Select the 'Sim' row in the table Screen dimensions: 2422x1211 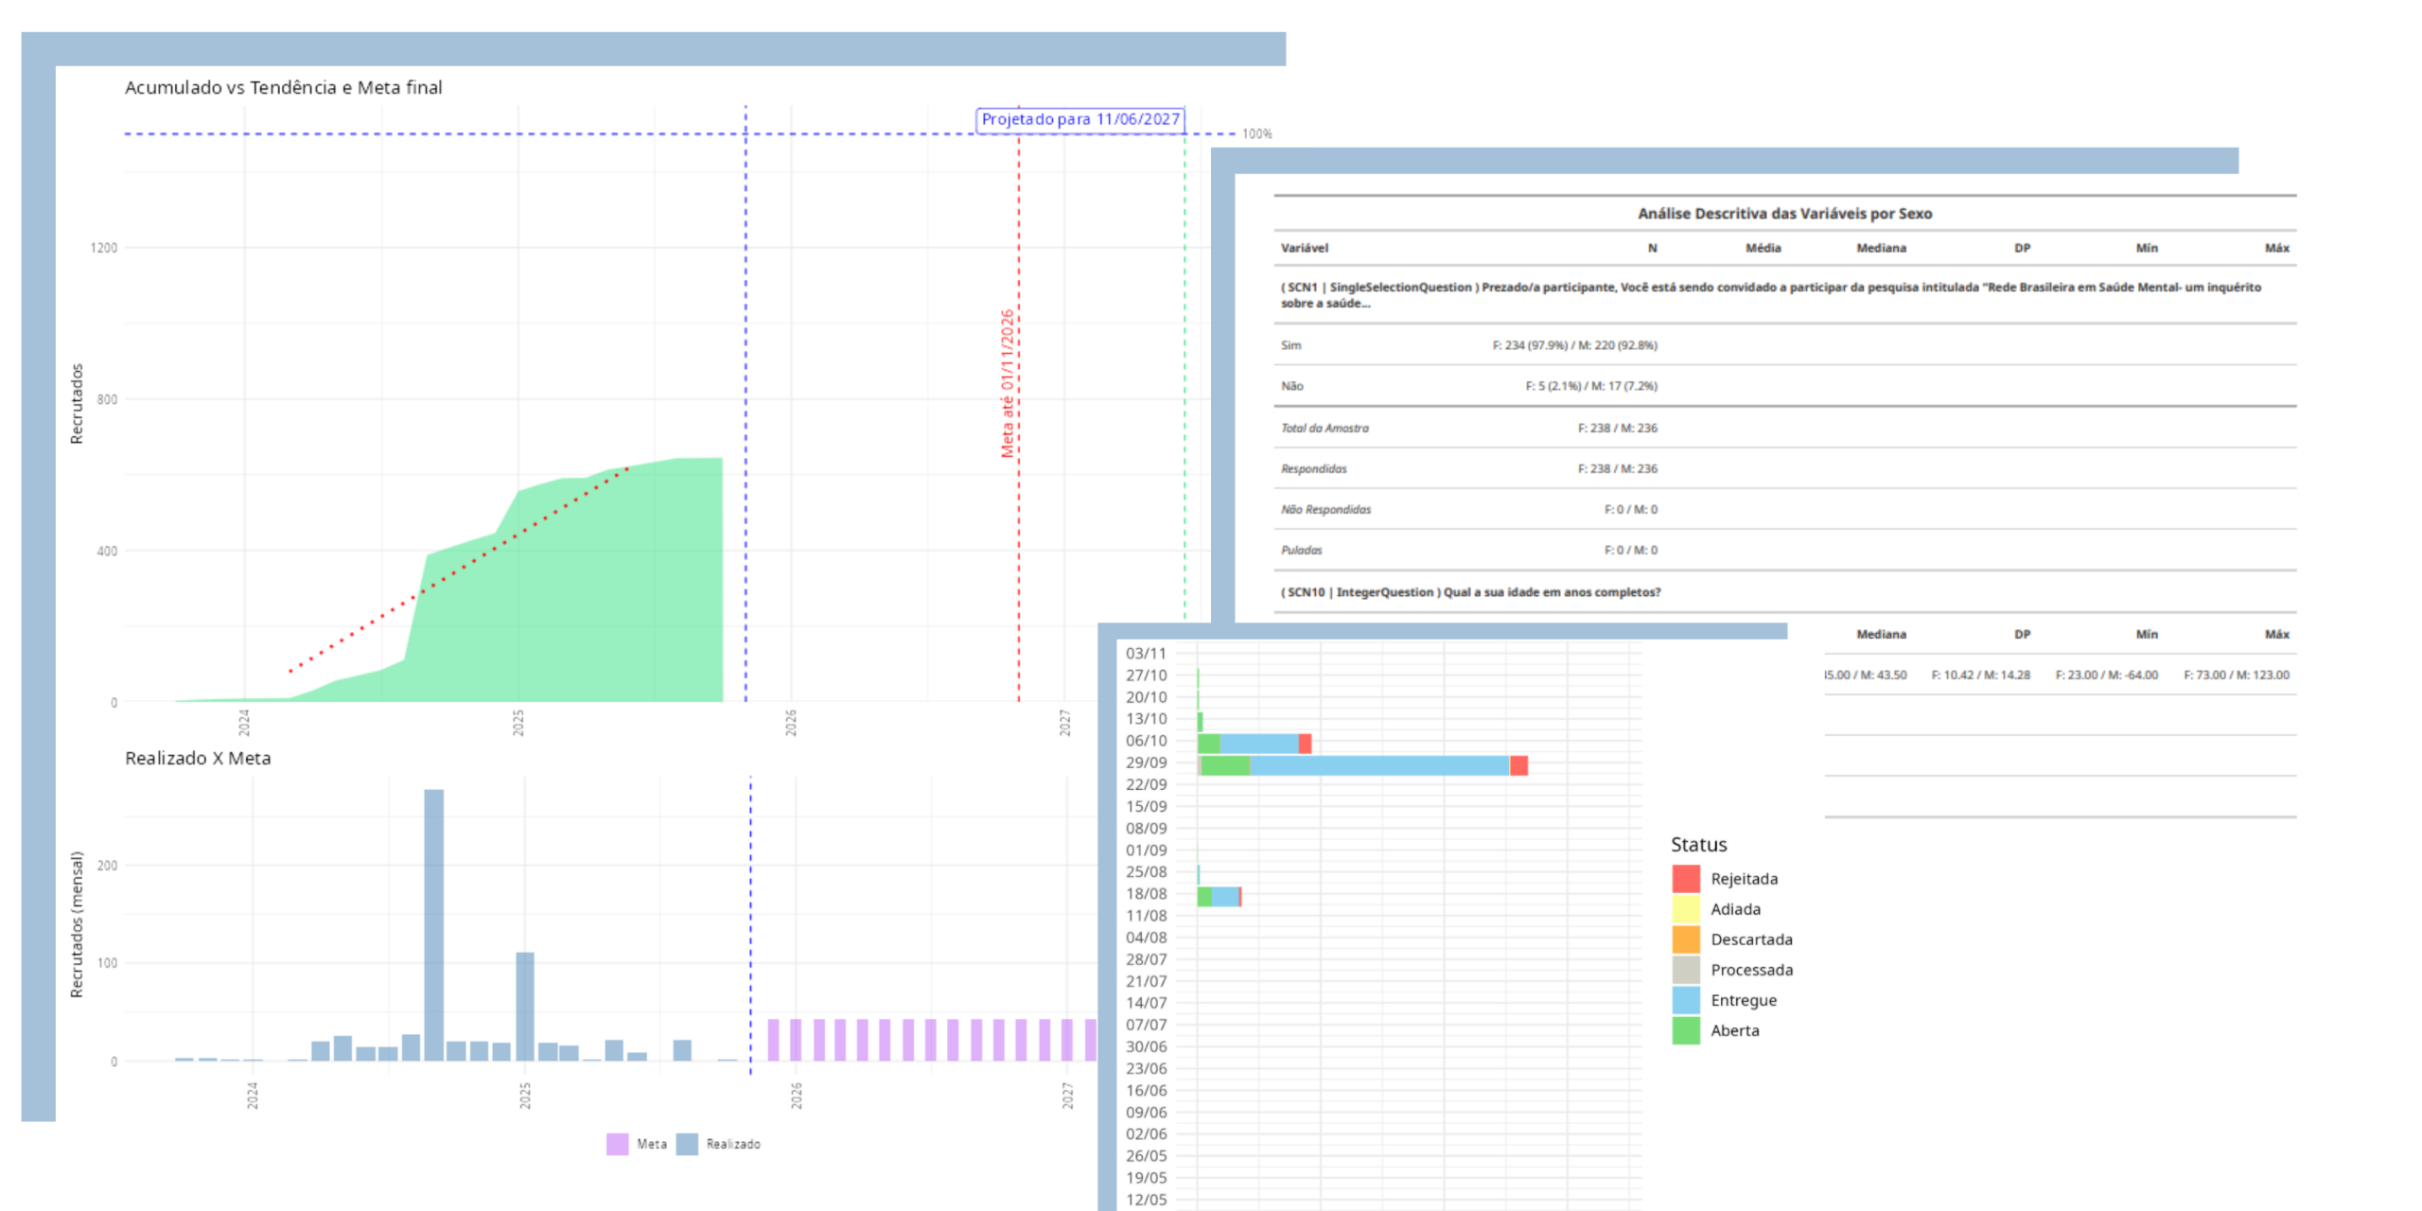point(1291,345)
